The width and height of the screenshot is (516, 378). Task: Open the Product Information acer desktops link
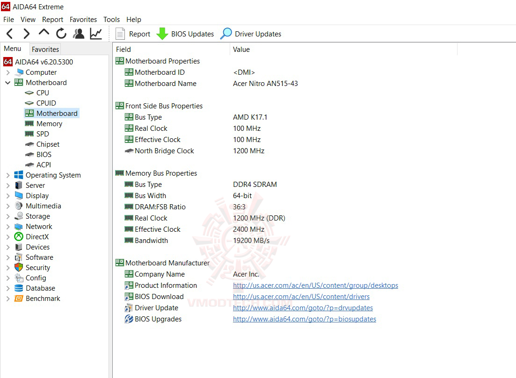(x=316, y=285)
